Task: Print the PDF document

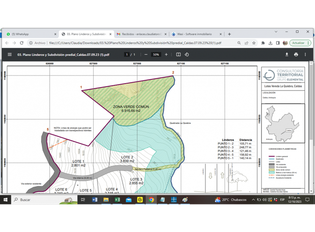Action: click(x=296, y=55)
